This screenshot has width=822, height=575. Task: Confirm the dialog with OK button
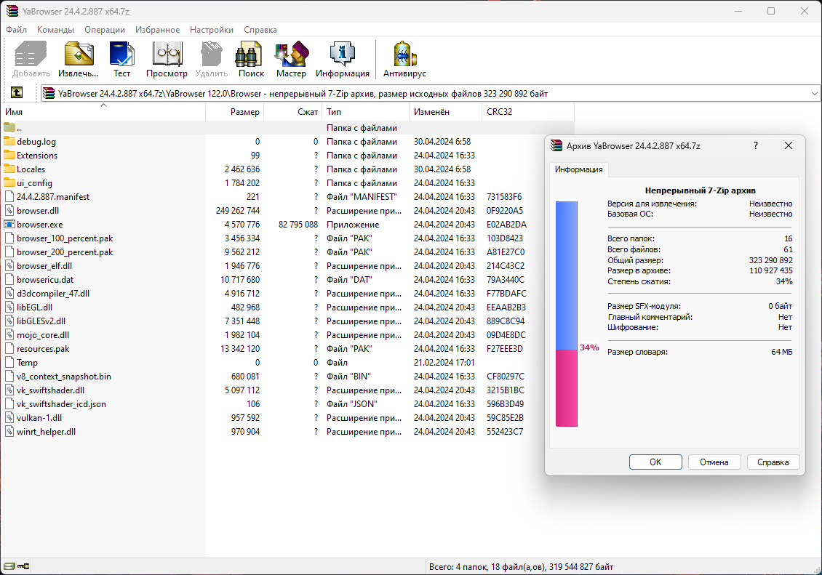click(655, 462)
